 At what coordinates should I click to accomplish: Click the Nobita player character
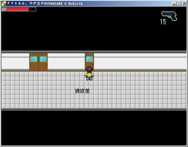89,73
